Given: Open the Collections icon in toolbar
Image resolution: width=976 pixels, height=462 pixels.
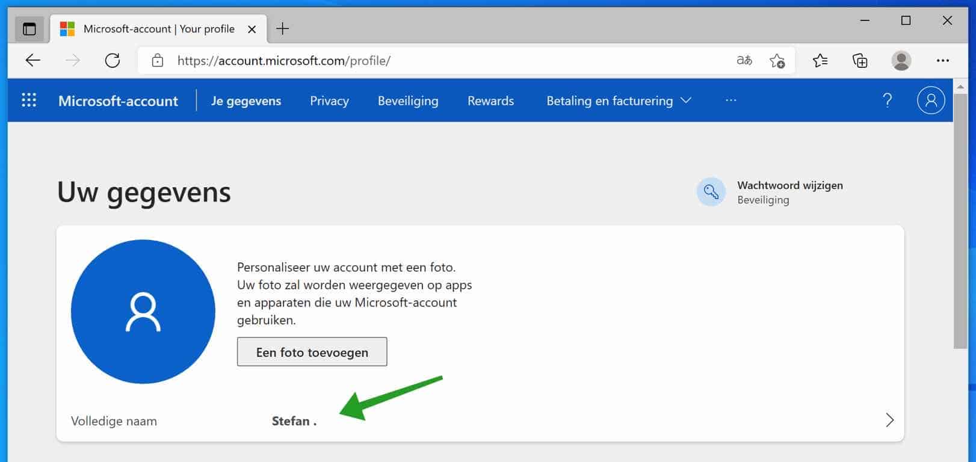Looking at the screenshot, I should pyautogui.click(x=860, y=60).
